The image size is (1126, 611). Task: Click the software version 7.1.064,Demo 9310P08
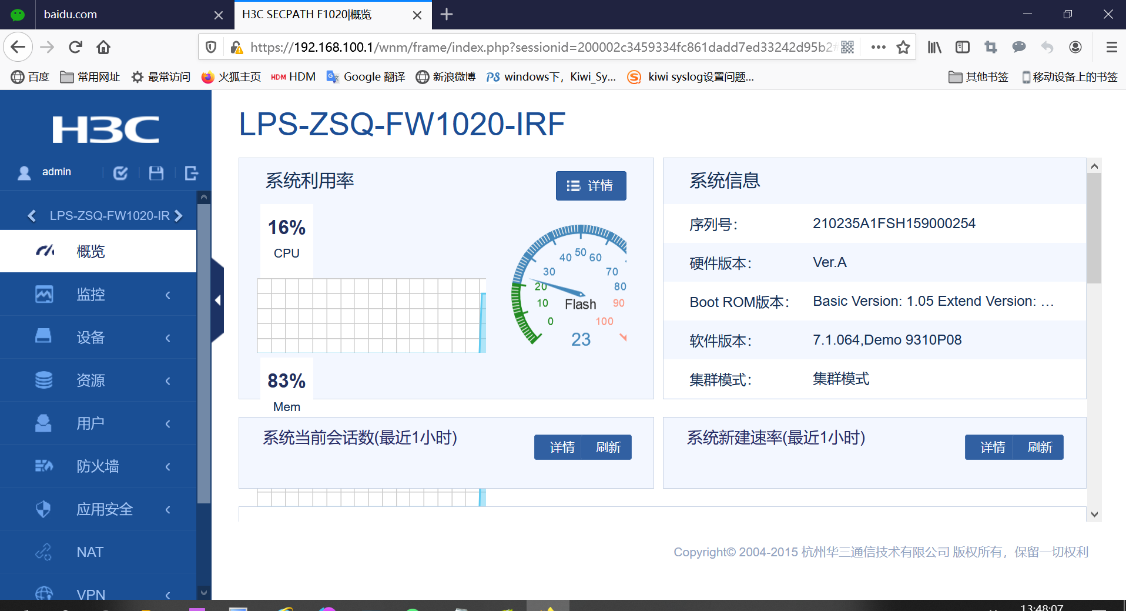click(x=887, y=340)
